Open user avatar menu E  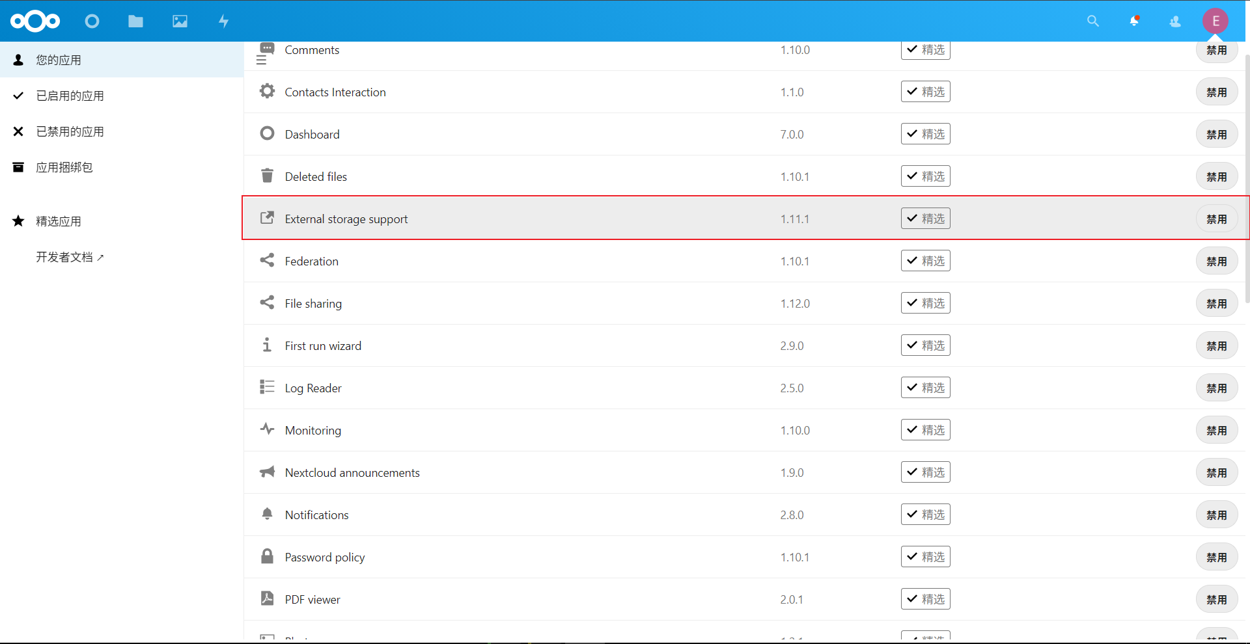[1215, 21]
